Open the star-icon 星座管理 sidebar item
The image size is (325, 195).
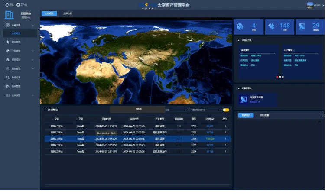pos(8,42)
